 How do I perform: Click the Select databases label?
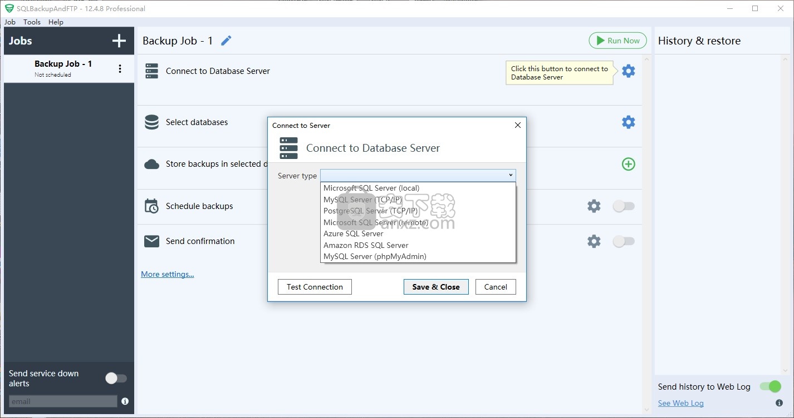[197, 122]
